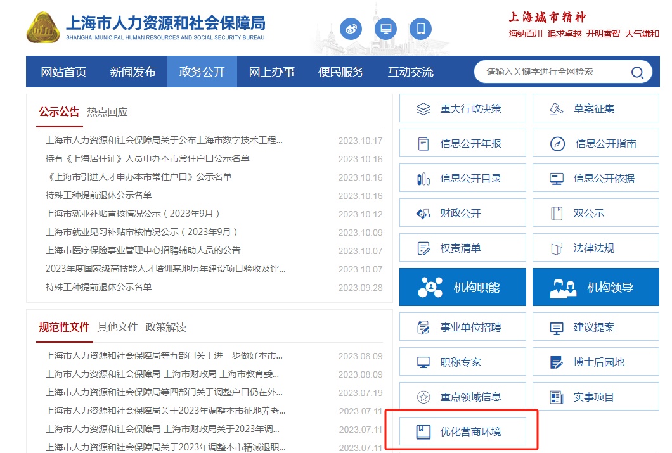Click the 建议提案 icon
672x453 pixels.
tap(557, 328)
